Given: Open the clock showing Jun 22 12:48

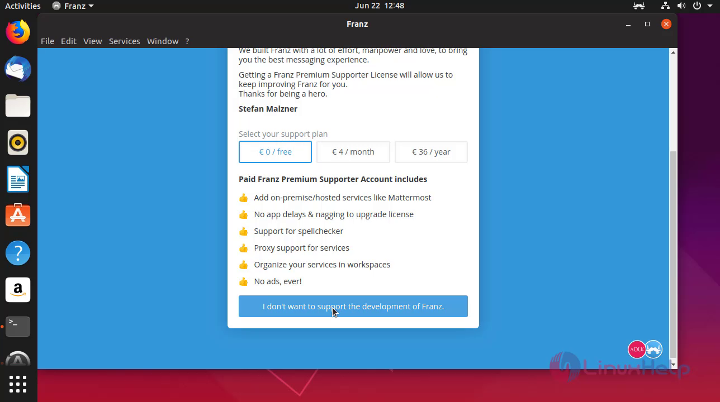Looking at the screenshot, I should (x=380, y=6).
